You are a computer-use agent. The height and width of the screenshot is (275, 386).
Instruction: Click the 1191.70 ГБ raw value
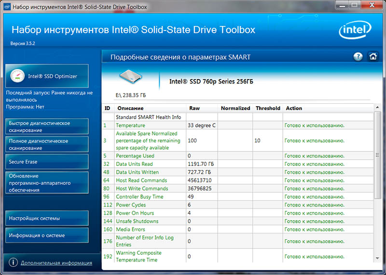[201, 164]
